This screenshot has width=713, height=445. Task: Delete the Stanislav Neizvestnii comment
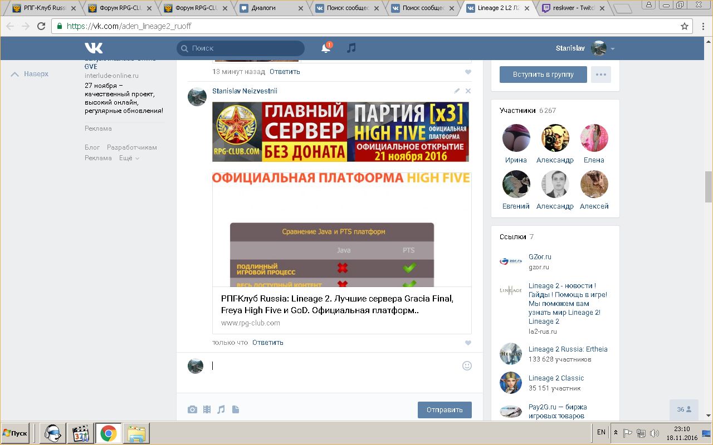click(x=468, y=91)
